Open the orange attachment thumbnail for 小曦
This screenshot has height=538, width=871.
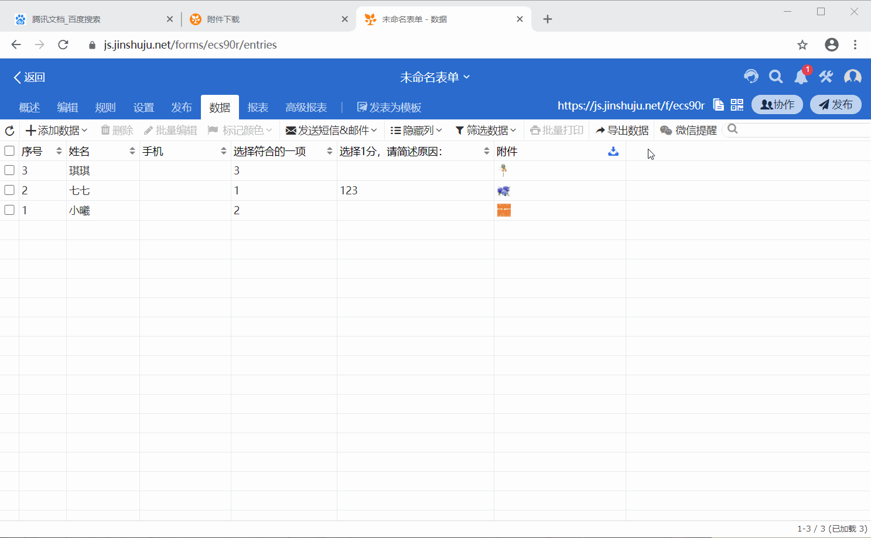click(504, 210)
